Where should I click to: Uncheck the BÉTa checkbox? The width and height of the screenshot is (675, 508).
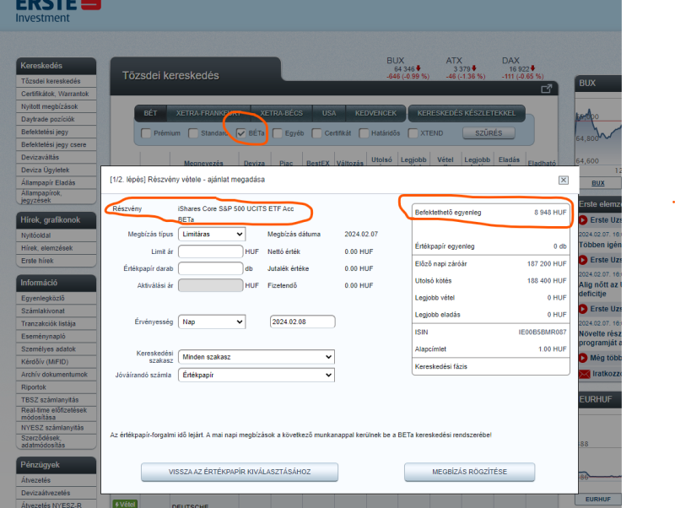(x=241, y=133)
